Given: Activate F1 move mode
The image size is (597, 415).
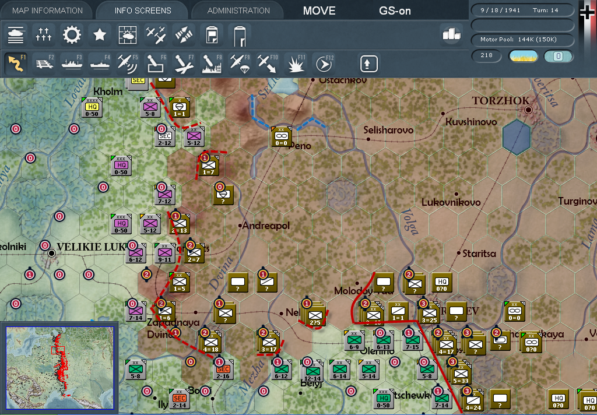Looking at the screenshot, I should tap(16, 63).
